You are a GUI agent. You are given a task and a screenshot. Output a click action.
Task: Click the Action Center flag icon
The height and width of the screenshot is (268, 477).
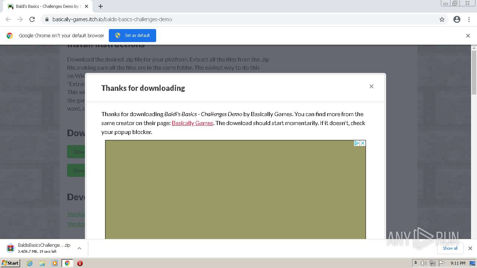[442, 263]
